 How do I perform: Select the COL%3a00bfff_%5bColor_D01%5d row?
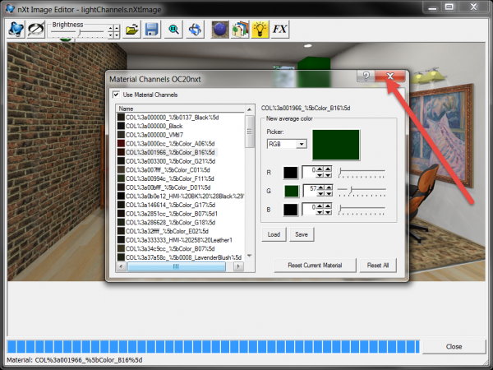(x=181, y=187)
